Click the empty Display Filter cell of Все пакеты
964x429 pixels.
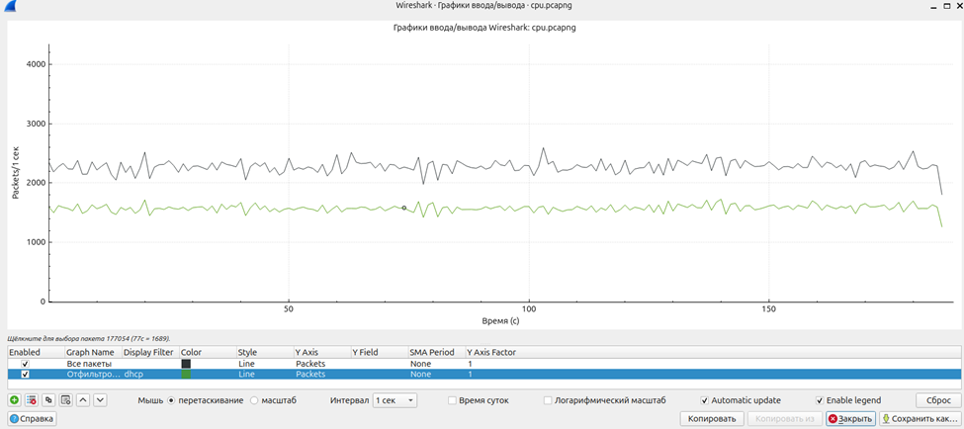point(150,364)
